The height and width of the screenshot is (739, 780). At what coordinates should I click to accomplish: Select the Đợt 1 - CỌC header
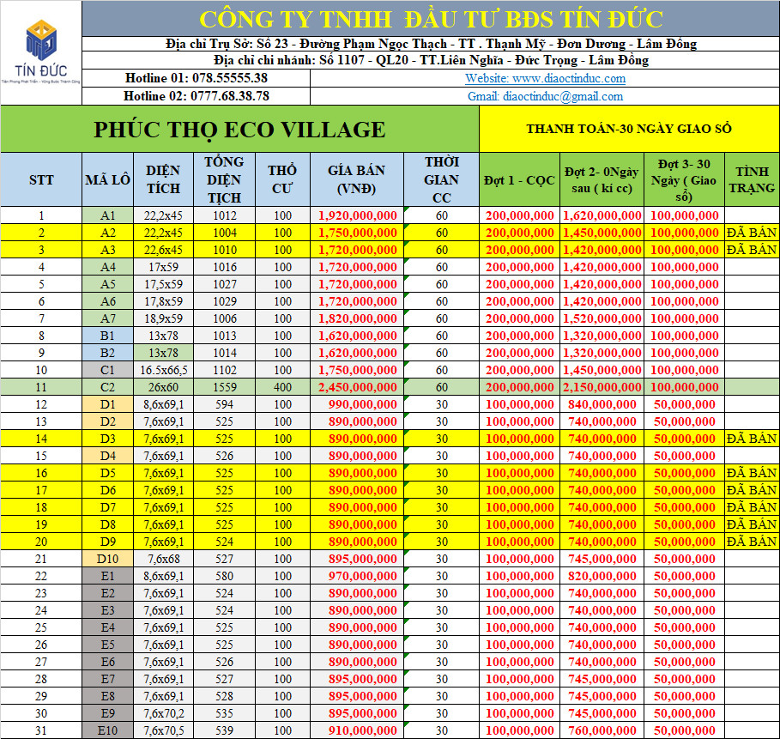[x=519, y=179]
